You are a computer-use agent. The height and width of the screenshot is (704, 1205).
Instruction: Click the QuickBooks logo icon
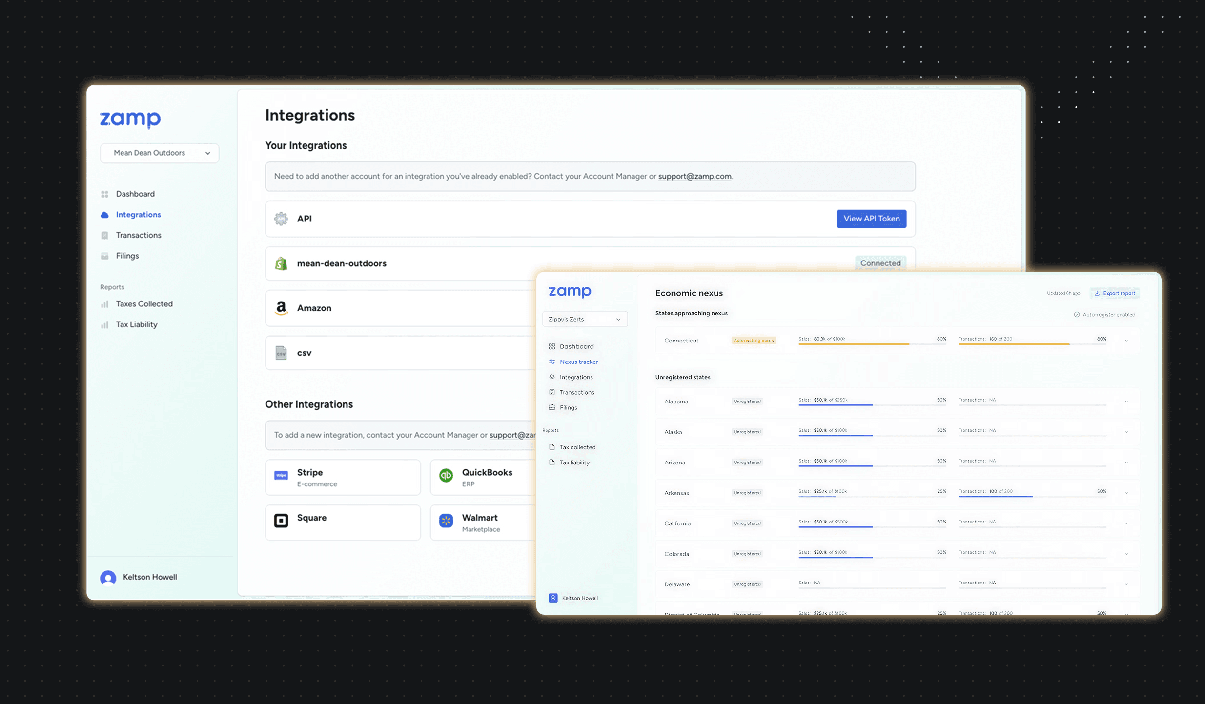[446, 475]
